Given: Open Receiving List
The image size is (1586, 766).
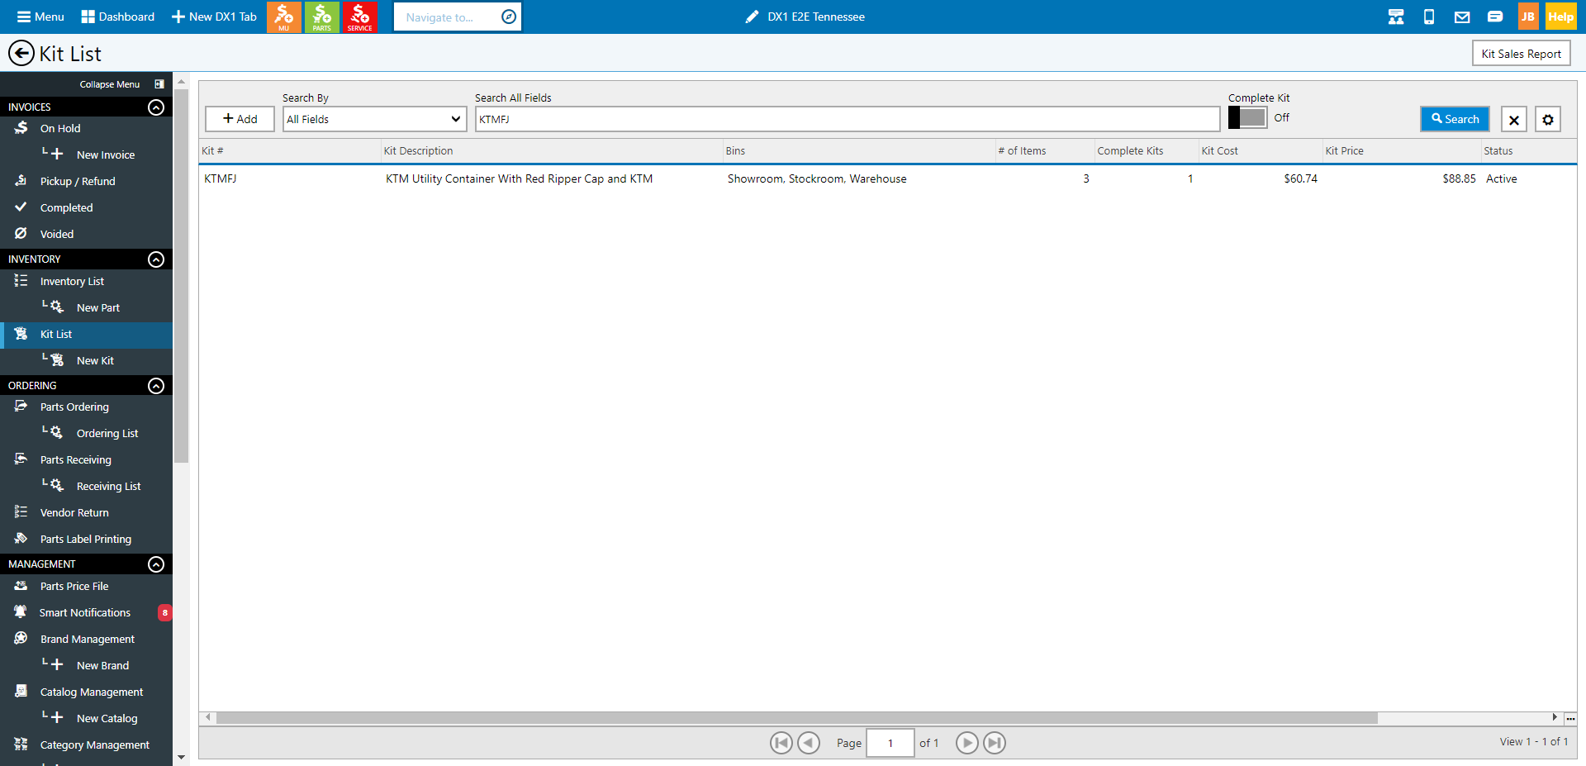Looking at the screenshot, I should pyautogui.click(x=108, y=486).
